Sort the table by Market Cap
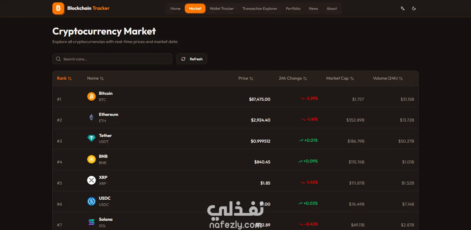471x230 pixels. coord(340,78)
